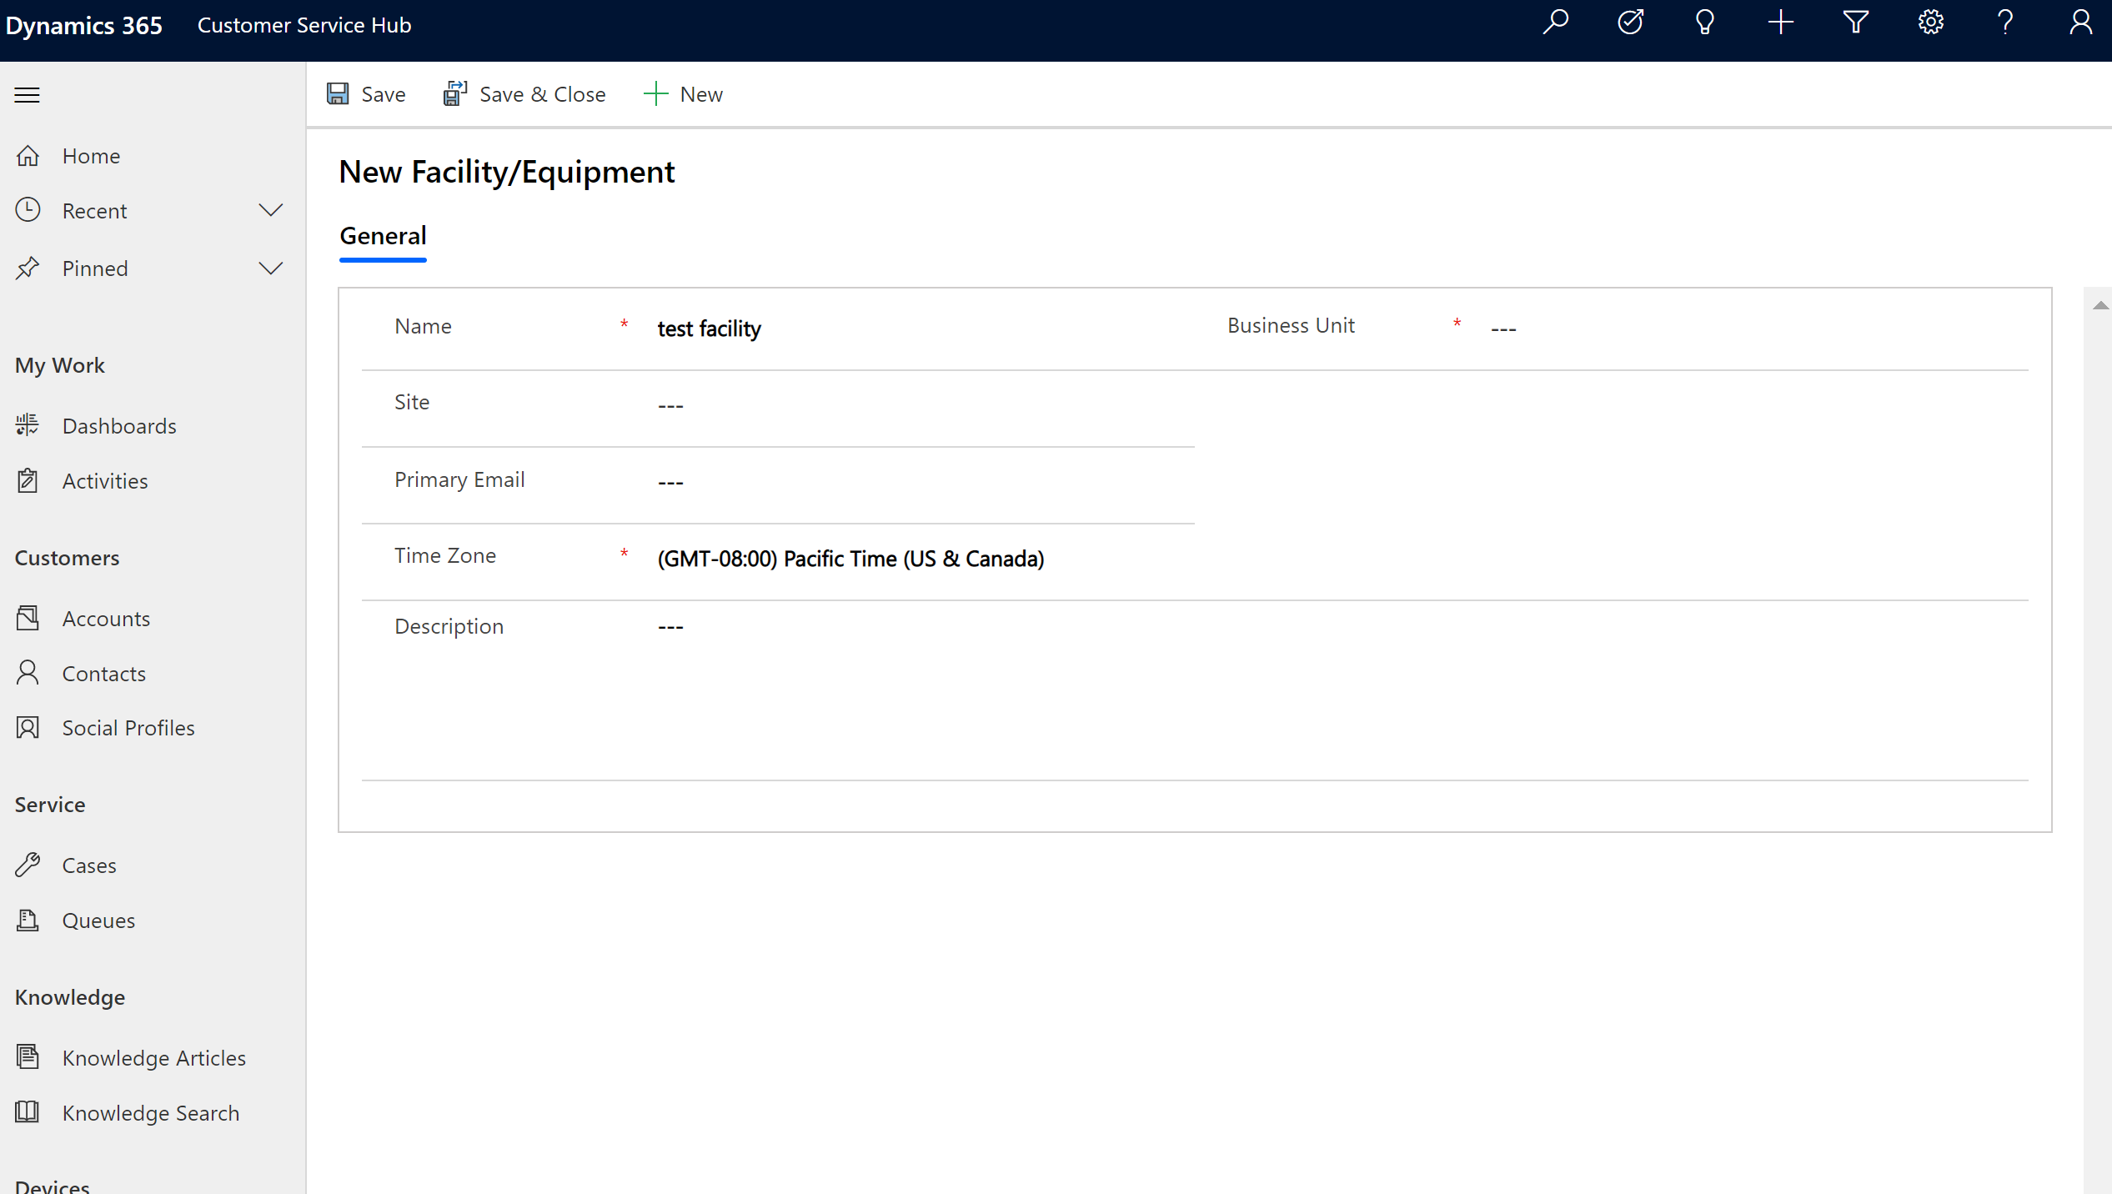Select the Time Zone field value
2112x1194 pixels.
850,559
